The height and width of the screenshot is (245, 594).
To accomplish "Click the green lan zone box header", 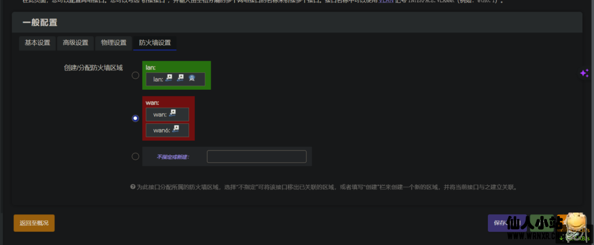I will [x=151, y=67].
